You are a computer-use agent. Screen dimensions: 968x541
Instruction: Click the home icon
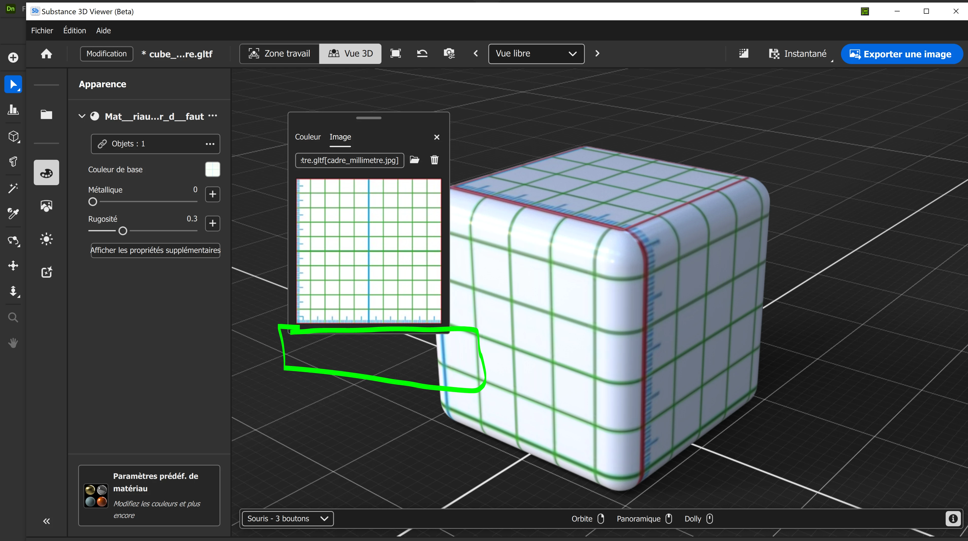[46, 54]
